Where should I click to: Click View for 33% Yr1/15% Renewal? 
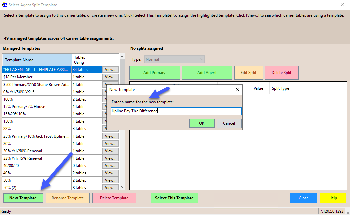110,158
